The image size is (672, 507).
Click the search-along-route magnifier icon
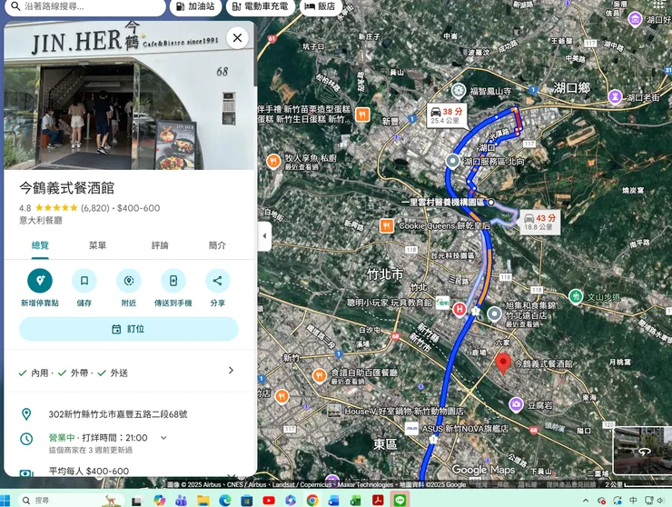(15, 6)
